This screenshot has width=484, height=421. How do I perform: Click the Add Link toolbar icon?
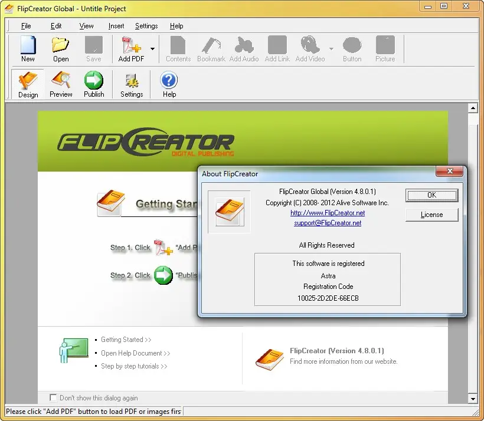click(277, 49)
